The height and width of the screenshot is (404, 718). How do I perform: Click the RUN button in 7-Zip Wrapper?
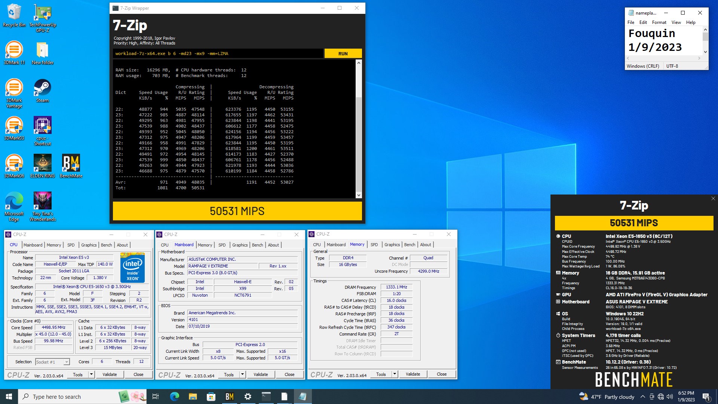tap(343, 53)
